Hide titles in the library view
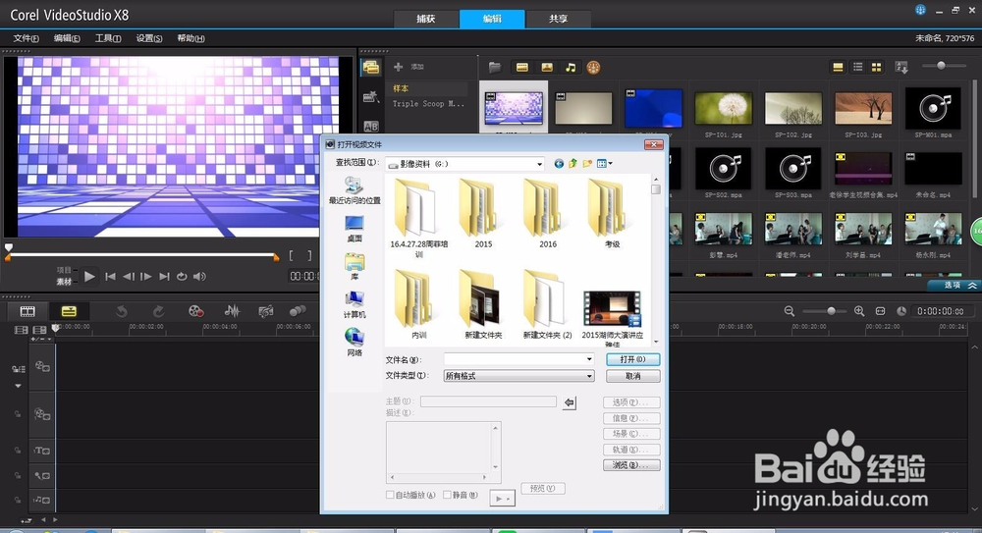 click(x=838, y=67)
